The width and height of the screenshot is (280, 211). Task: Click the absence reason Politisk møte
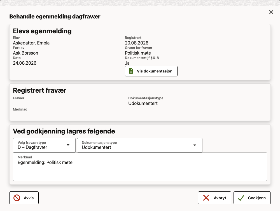(138, 53)
